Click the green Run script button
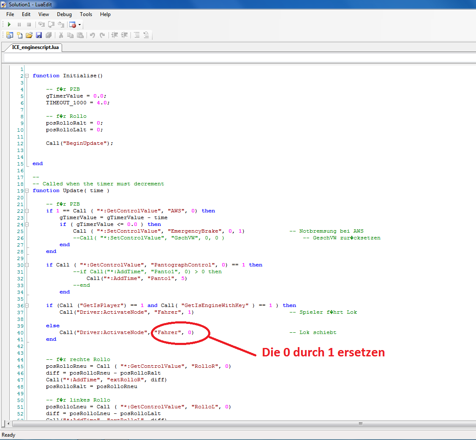 tap(9, 24)
